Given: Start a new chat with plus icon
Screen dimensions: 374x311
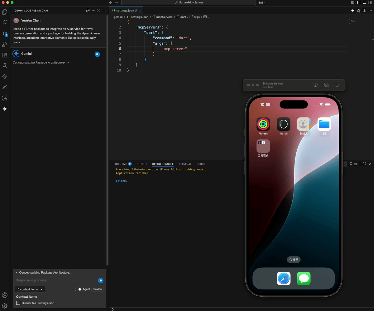Looking at the screenshot, I should (x=93, y=11).
